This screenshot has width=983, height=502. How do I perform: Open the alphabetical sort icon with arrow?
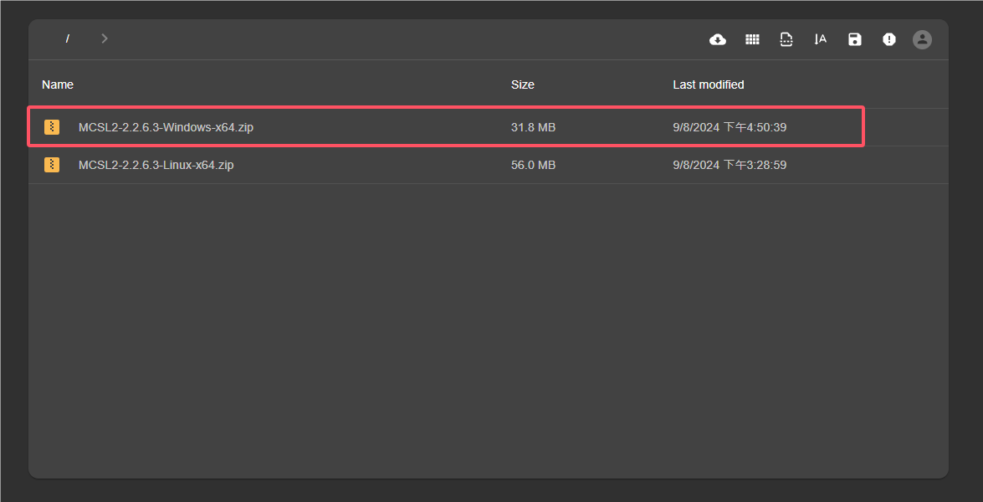coord(820,39)
